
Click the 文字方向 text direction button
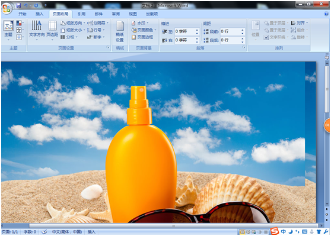pos(37,30)
